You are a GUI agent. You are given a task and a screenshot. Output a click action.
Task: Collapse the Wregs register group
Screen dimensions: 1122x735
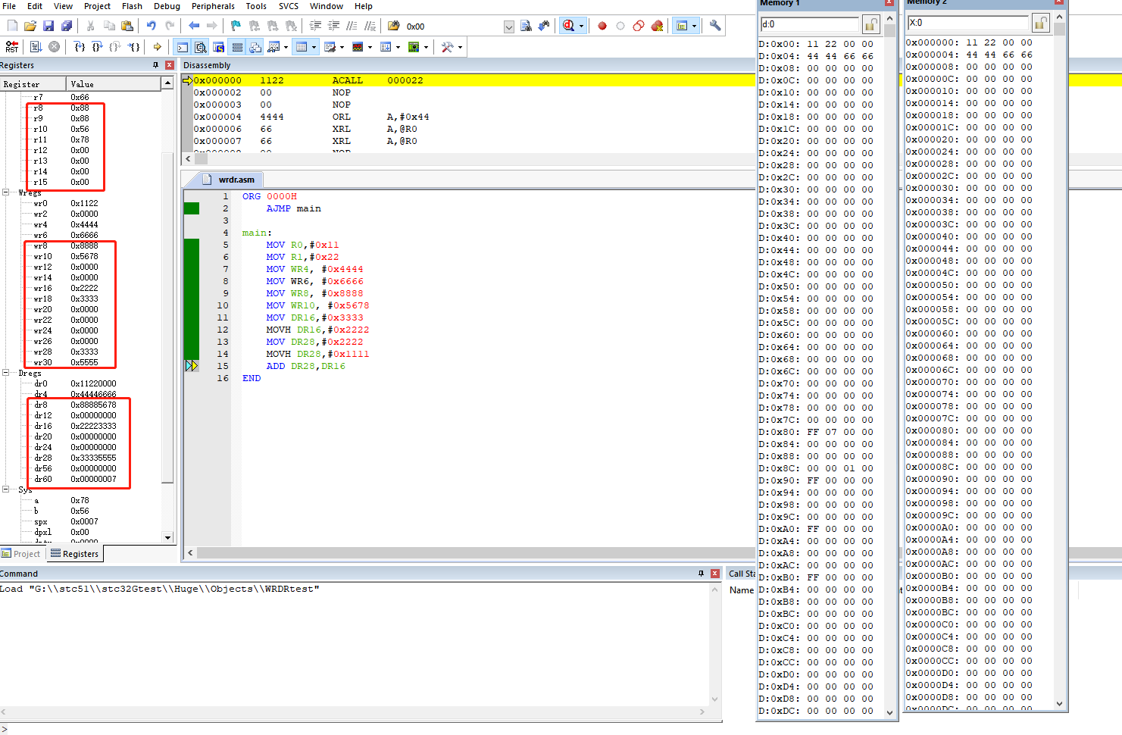[x=5, y=192]
